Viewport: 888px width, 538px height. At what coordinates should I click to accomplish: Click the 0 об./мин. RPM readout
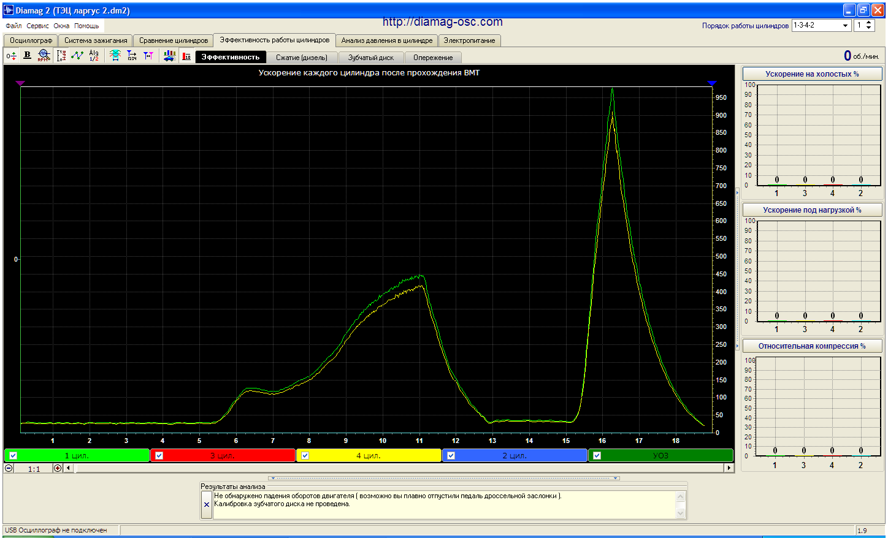pos(862,56)
